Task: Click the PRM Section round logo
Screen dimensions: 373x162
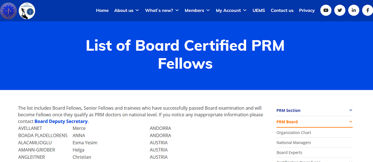Action: click(x=27, y=11)
